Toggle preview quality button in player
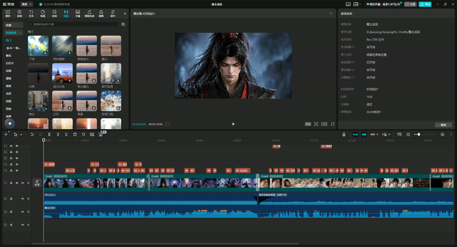 (x=308, y=124)
